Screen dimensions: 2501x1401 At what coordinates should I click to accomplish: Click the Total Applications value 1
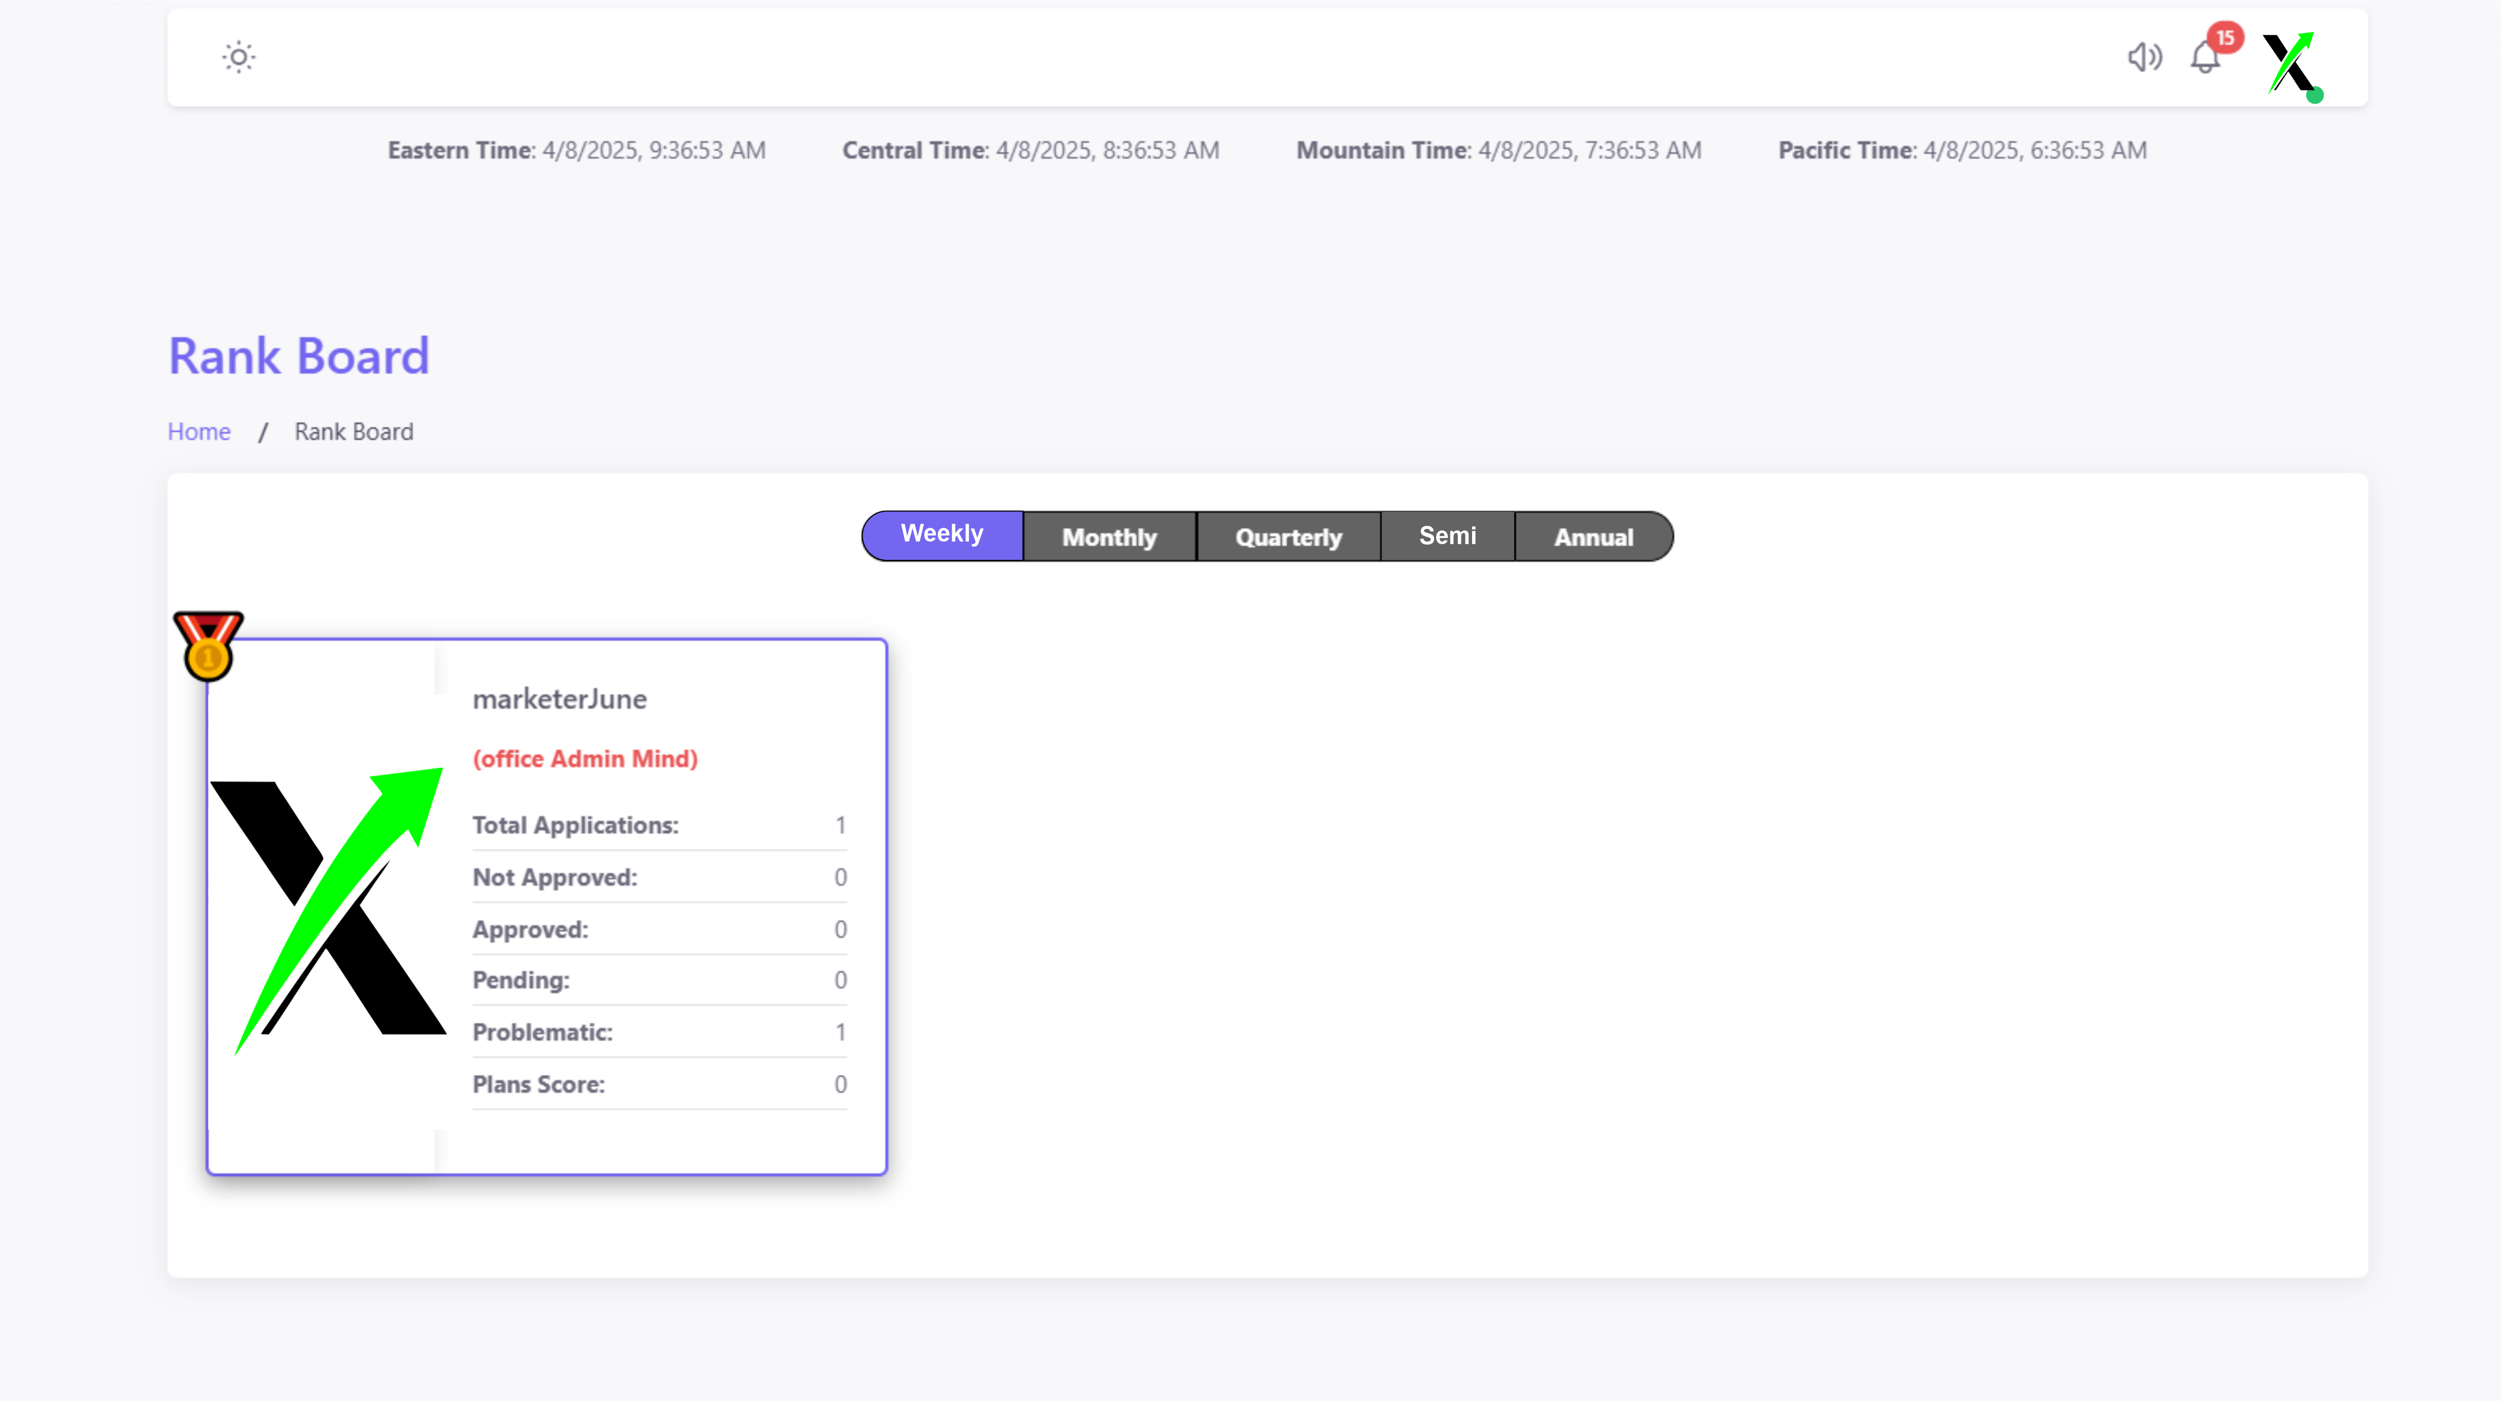(x=841, y=825)
